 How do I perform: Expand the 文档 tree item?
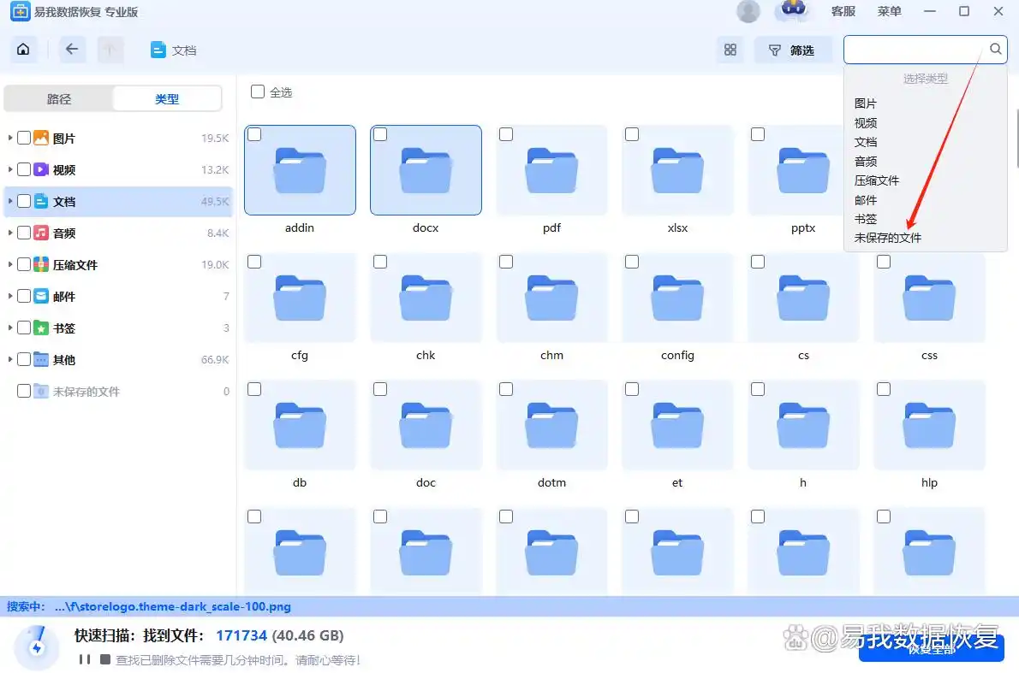click(x=9, y=201)
